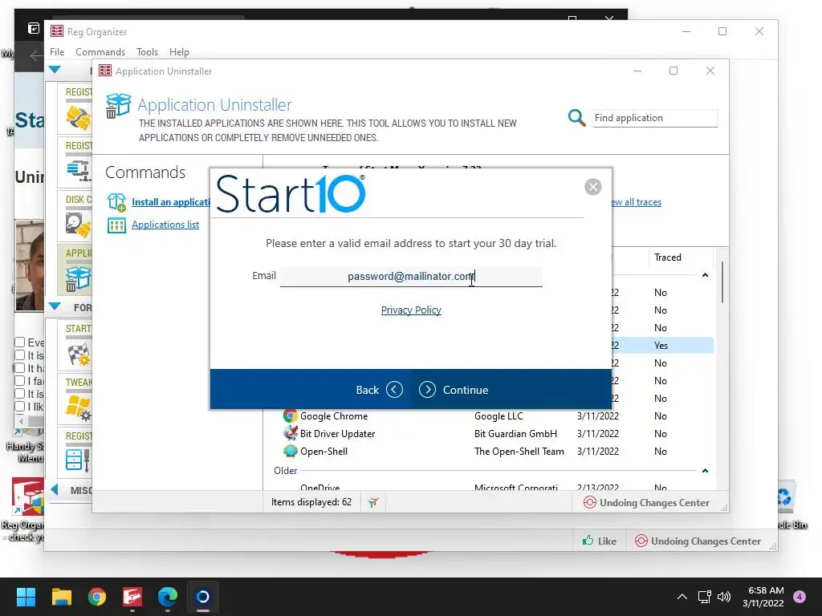Open the registry optimization sidebar icon

(x=78, y=170)
